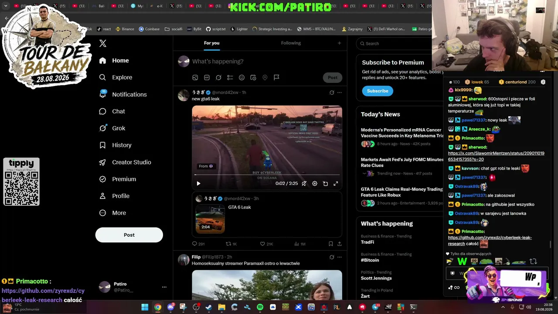Open more options on vnord42xw tweet
This screenshot has height=314, width=558.
[x=340, y=92]
